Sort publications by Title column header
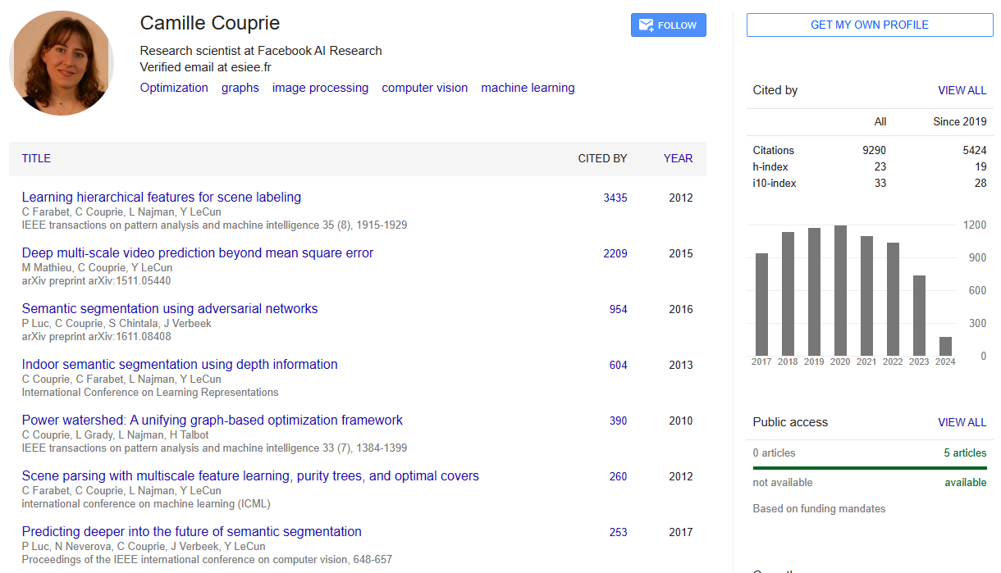Viewport: 1001px width, 573px height. 36,158
